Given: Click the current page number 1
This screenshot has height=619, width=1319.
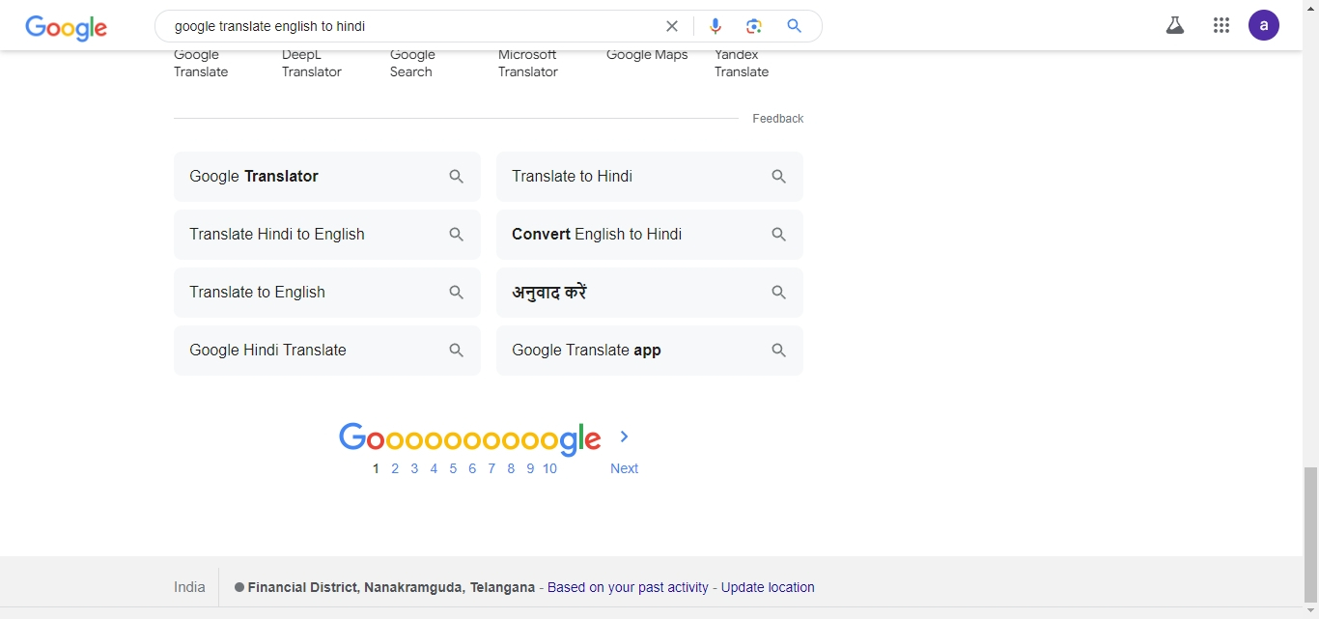Looking at the screenshot, I should (x=376, y=468).
